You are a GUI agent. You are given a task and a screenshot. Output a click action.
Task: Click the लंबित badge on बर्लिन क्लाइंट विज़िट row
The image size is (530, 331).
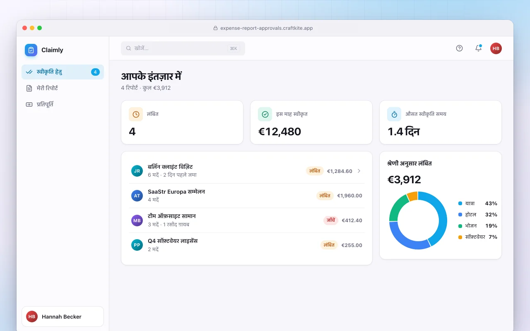coord(315,171)
